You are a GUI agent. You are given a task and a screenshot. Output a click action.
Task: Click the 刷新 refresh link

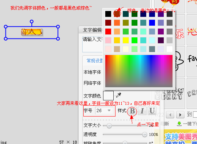coord(164,124)
